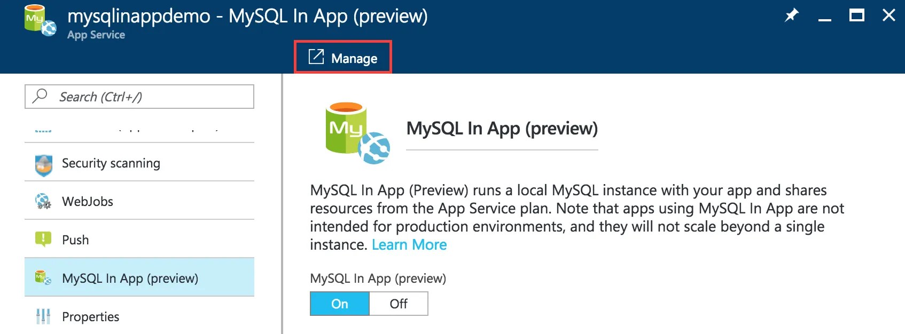Pin the blade using pin icon
905x334 pixels.
coord(791,15)
